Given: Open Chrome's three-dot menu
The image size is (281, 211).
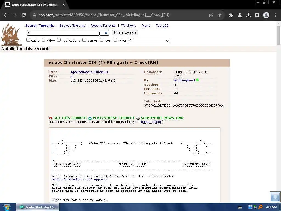Looking at the screenshot, I should point(275,15).
